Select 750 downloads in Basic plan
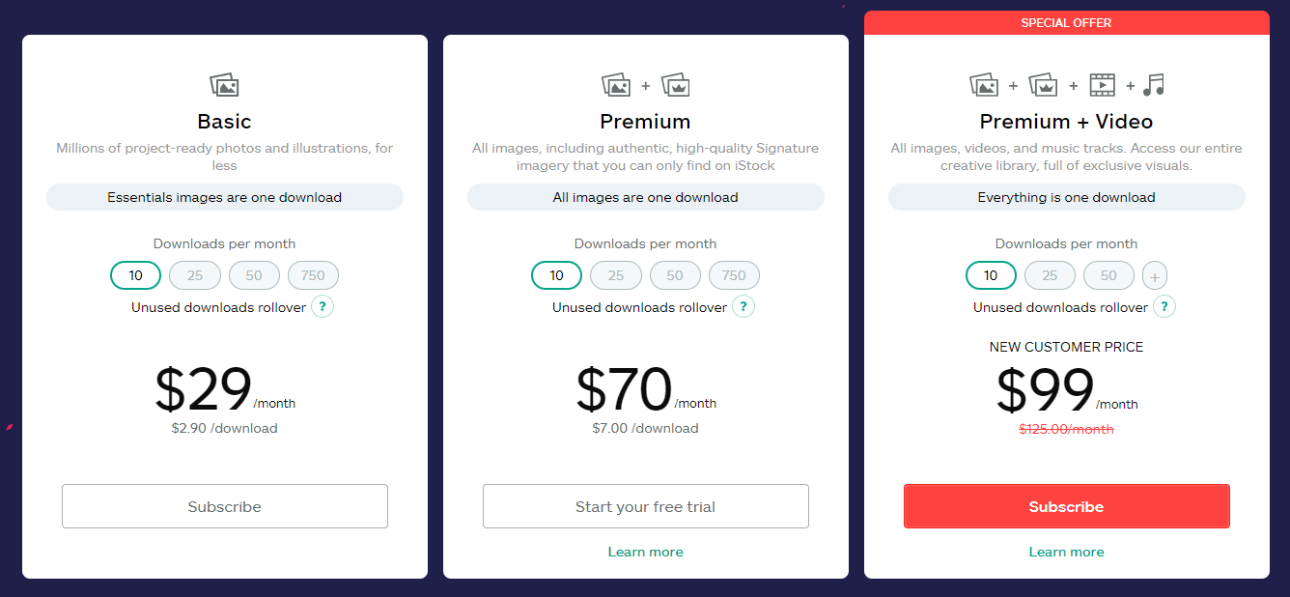 (313, 275)
